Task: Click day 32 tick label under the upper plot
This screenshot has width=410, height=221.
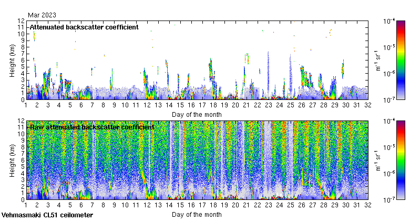Action: (368, 105)
